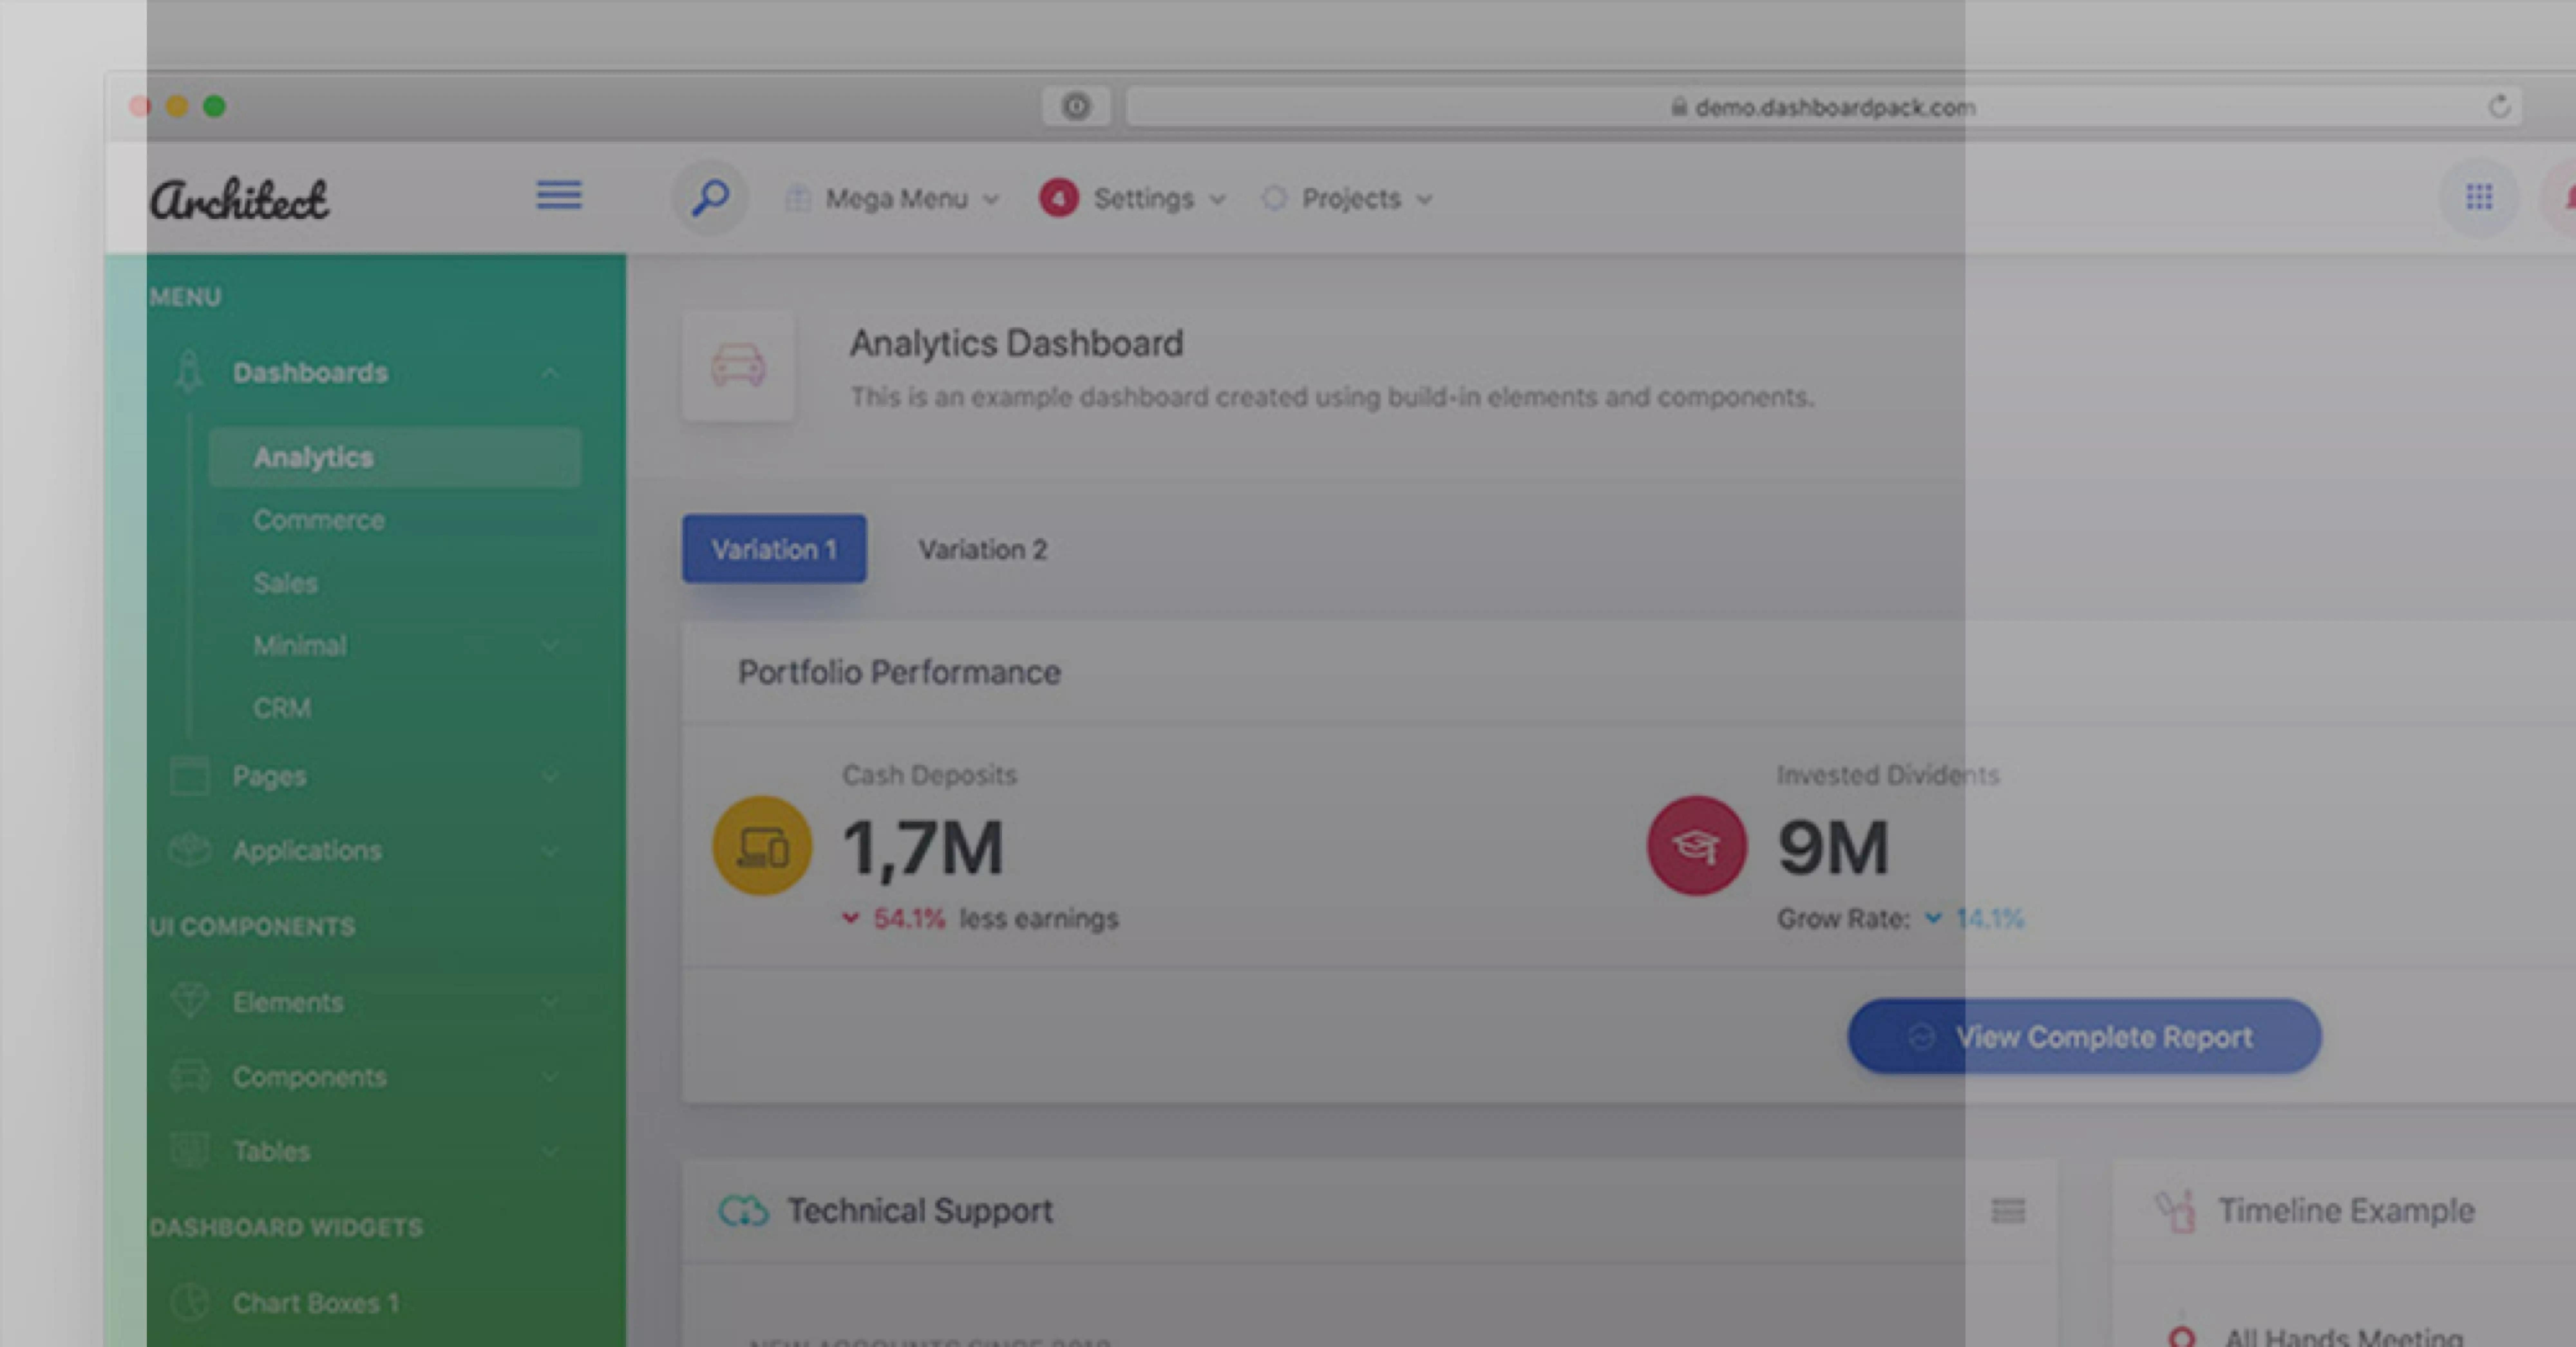Viewport: 2576px width, 1347px height.
Task: Click the macOS yellow minimize button
Action: (177, 106)
